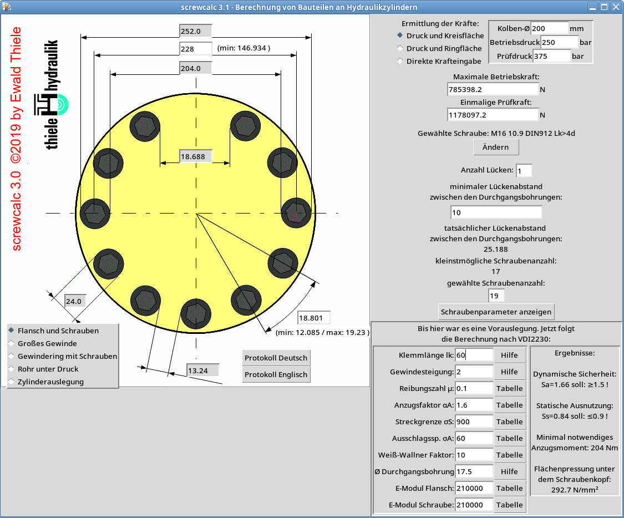Open Tabelle for Anzugsfaktor αA
The image size is (624, 518).
click(x=509, y=405)
